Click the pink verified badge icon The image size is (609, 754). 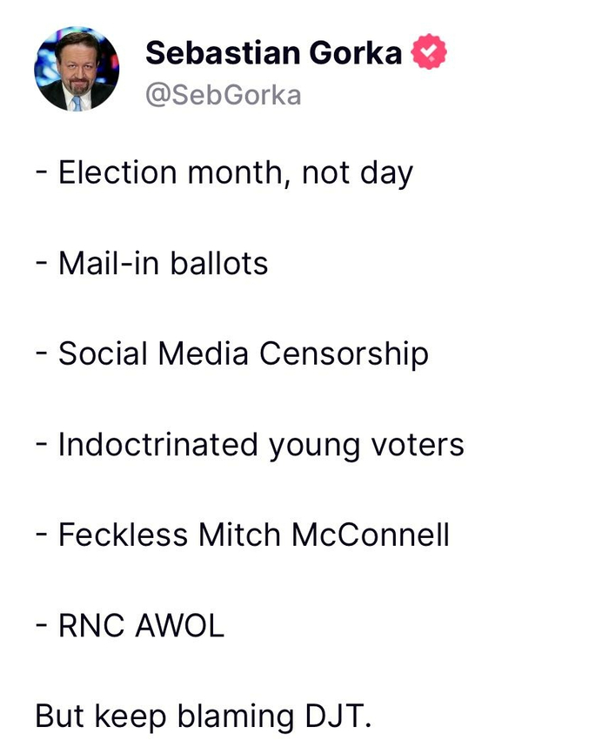(428, 53)
